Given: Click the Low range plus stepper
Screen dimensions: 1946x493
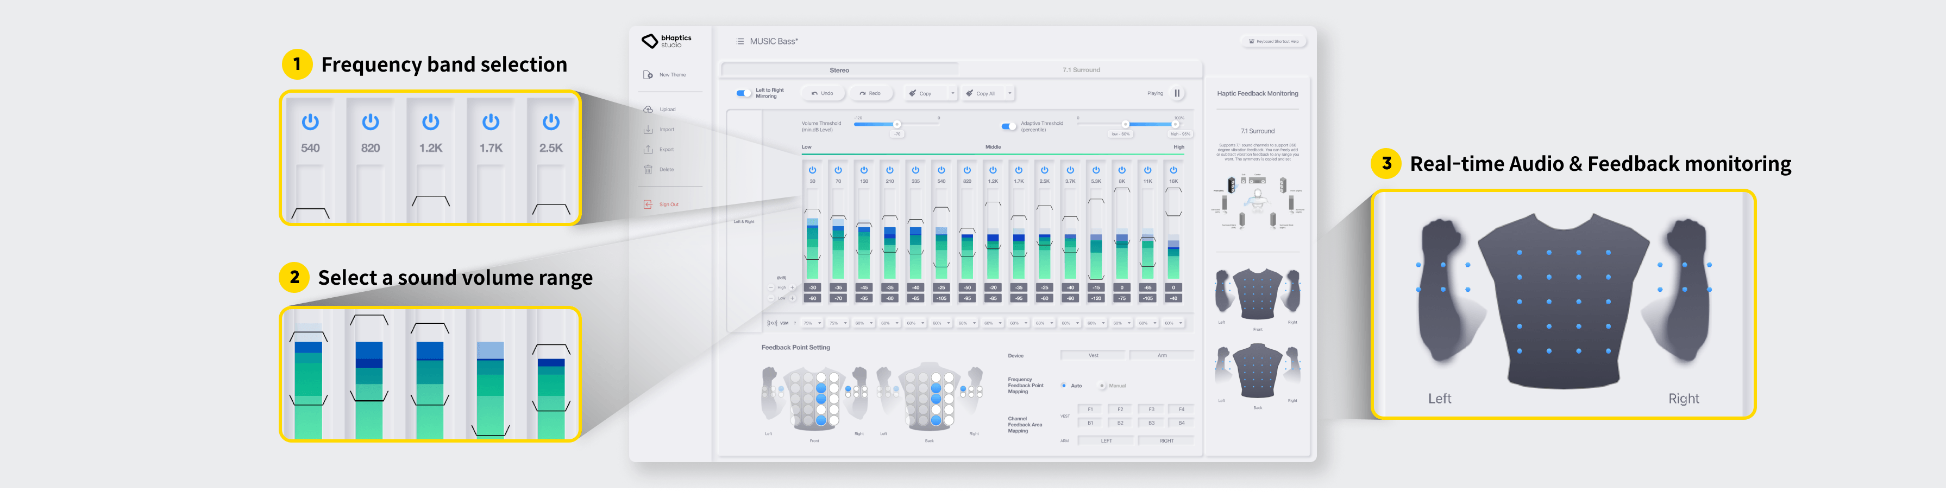Looking at the screenshot, I should [793, 298].
